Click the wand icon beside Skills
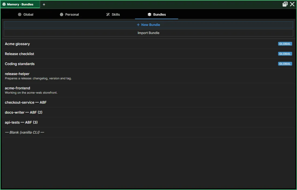This screenshot has height=190, width=297. click(x=108, y=15)
